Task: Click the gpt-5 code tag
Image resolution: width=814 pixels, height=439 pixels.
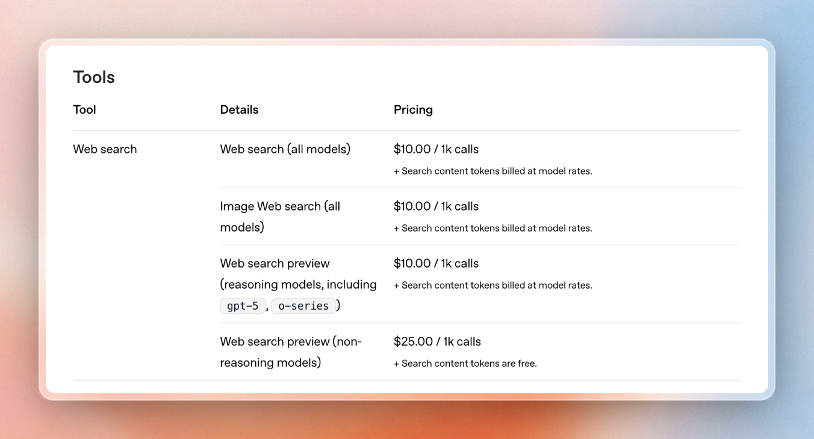Action: [x=243, y=305]
